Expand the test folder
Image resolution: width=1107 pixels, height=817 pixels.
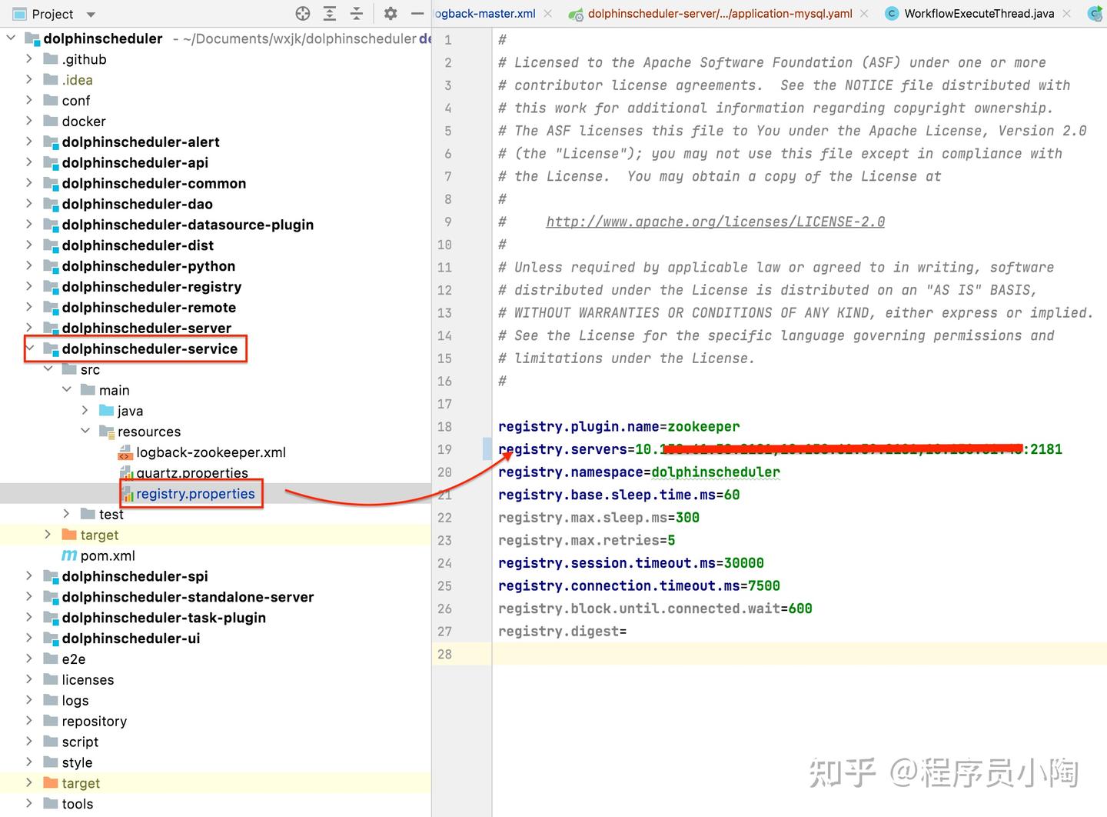[x=66, y=513]
